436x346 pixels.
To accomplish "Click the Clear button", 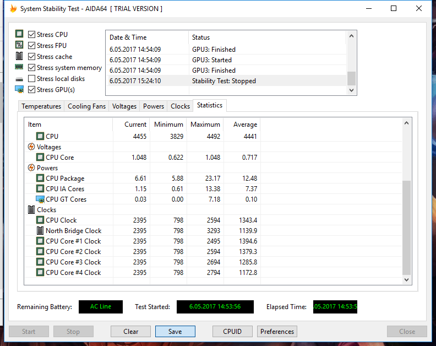I will [x=130, y=331].
